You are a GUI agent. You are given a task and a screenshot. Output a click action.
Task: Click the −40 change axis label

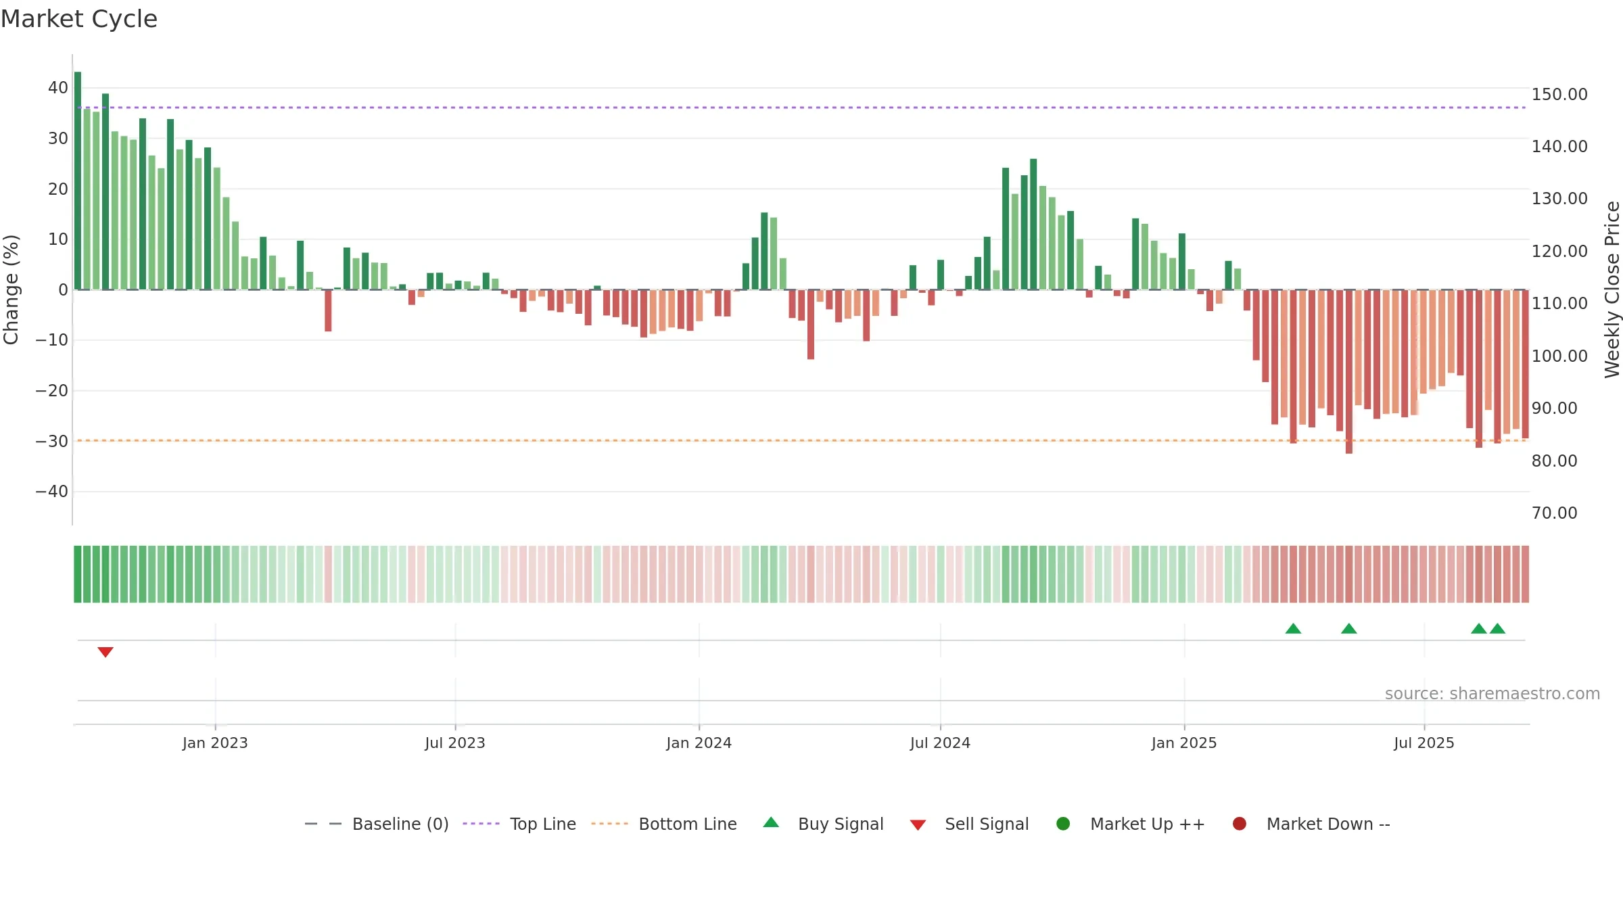[x=52, y=492]
